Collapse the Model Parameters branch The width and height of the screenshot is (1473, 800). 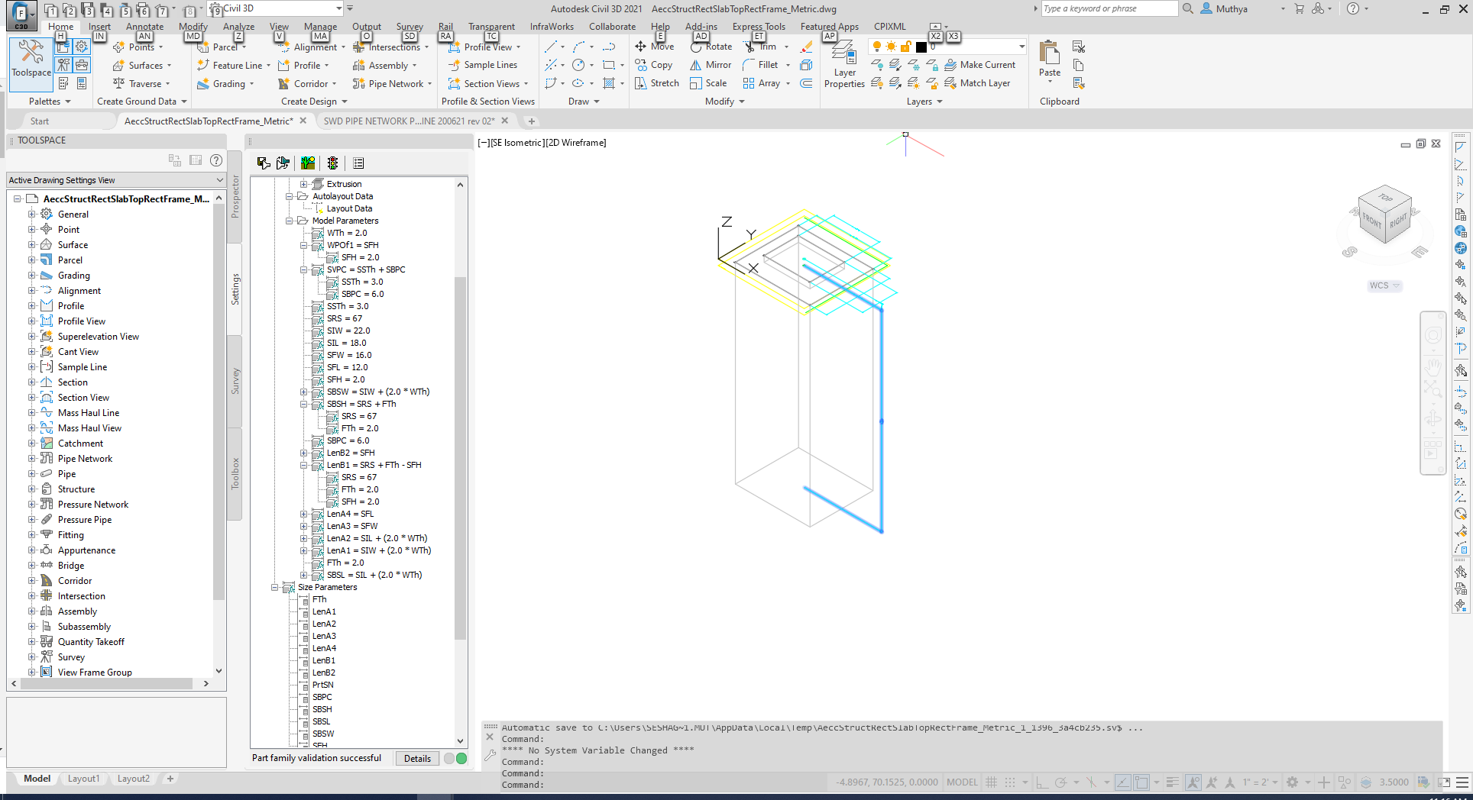point(289,221)
